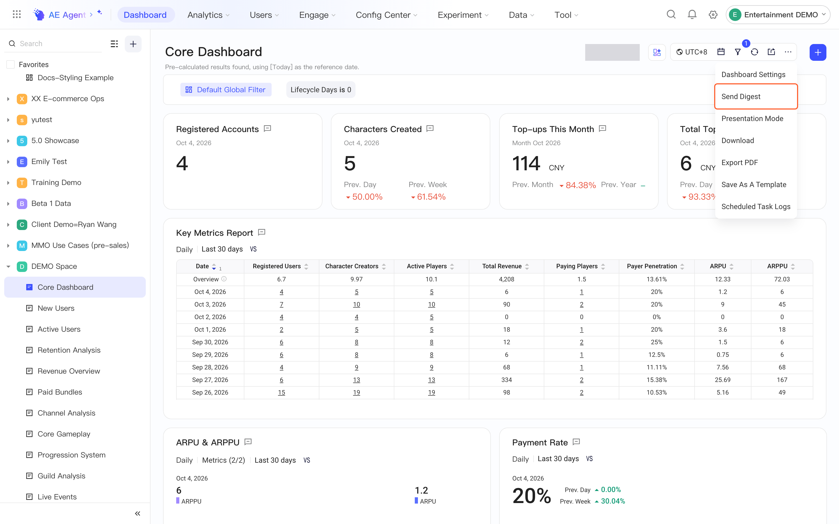Sort table by Total Revenue column
The height and width of the screenshot is (524, 839).
(527, 266)
